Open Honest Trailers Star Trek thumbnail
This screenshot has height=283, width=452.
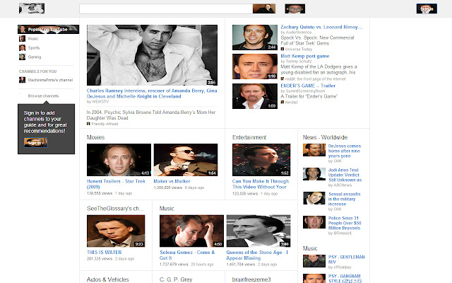119,160
